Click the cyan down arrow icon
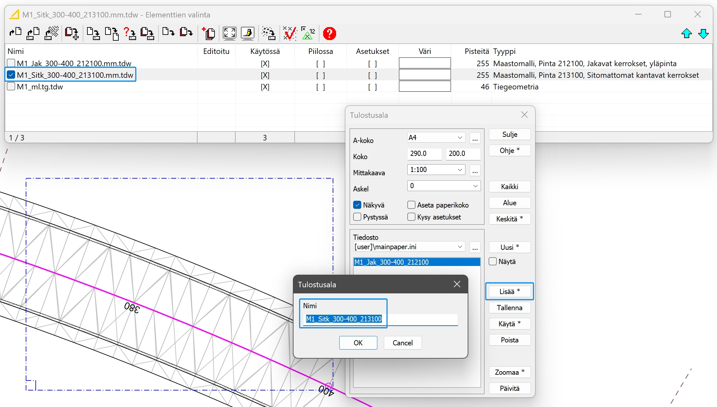The image size is (717, 407). (703, 34)
